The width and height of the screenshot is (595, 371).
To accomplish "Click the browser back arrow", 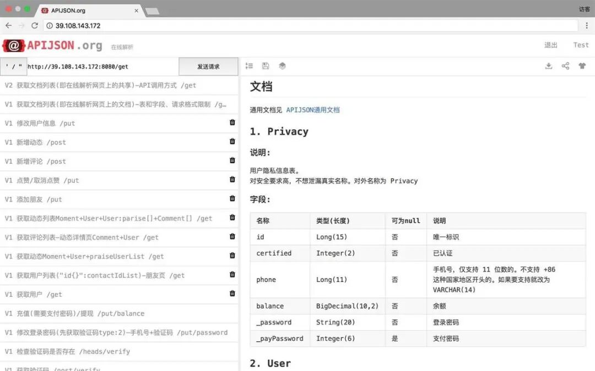I will pyautogui.click(x=9, y=25).
